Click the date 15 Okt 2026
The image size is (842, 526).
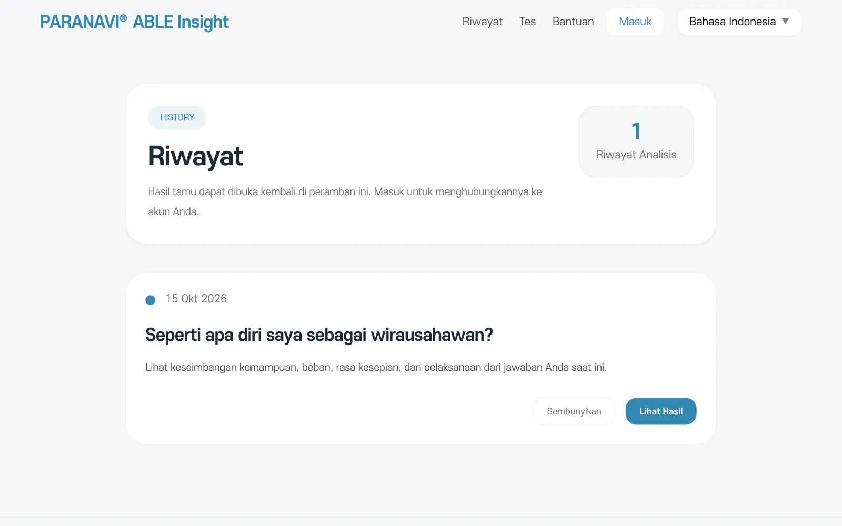(196, 299)
